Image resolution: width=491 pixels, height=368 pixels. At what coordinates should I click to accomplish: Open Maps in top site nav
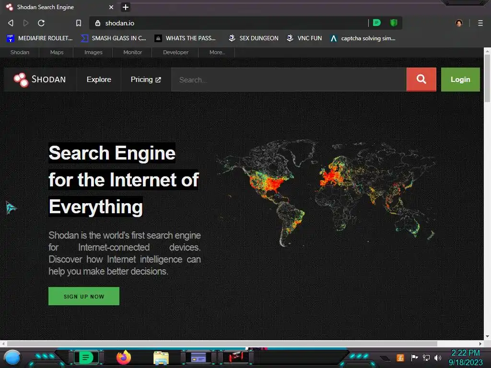click(x=57, y=52)
